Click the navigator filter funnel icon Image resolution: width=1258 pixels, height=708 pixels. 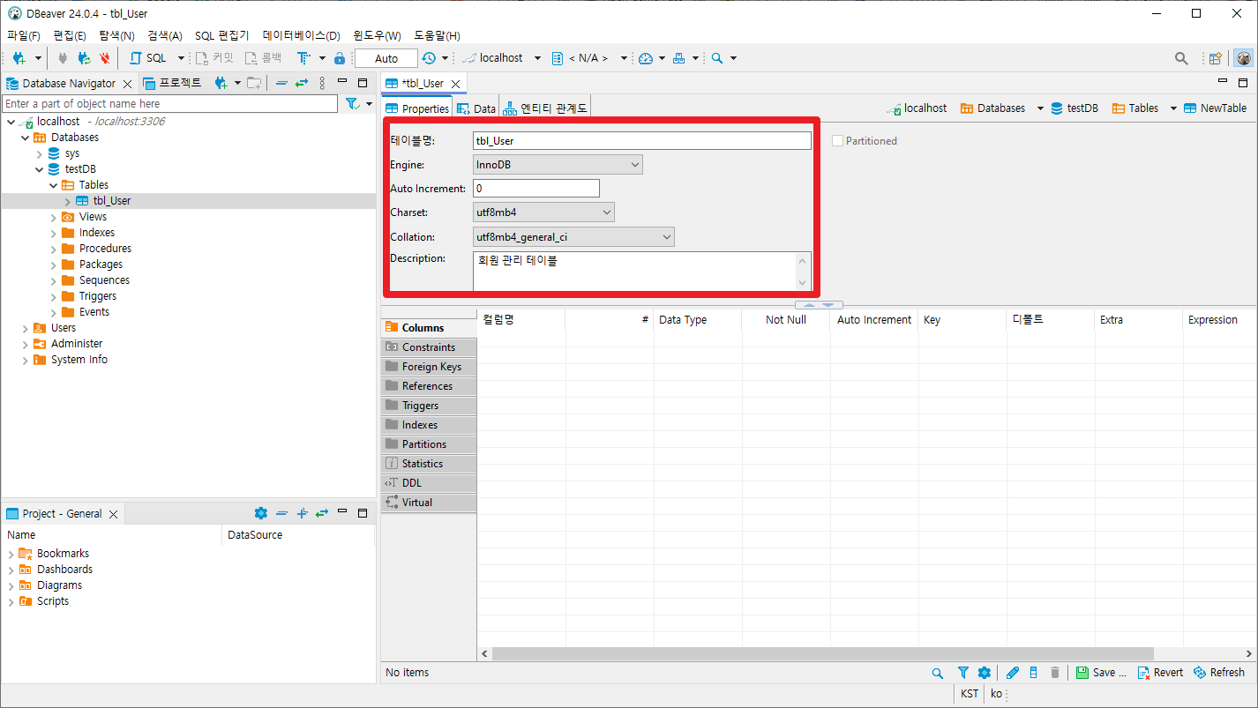pos(352,104)
